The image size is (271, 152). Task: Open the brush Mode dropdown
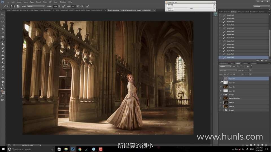[x=36, y=6]
